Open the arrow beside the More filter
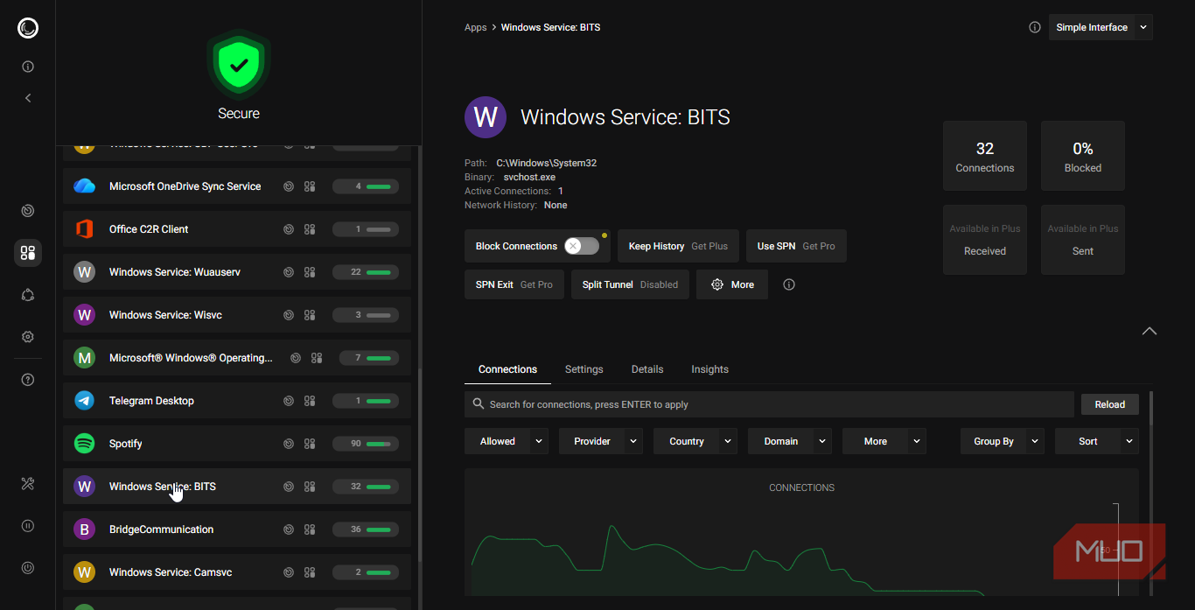Screen dimensions: 1195x610 pos(918,441)
